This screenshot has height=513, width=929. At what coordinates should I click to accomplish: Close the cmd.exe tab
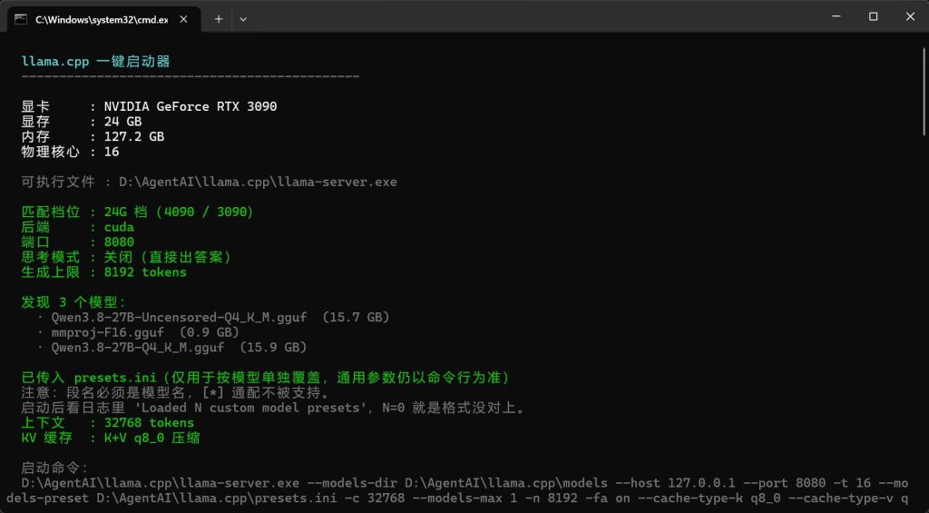[x=183, y=19]
